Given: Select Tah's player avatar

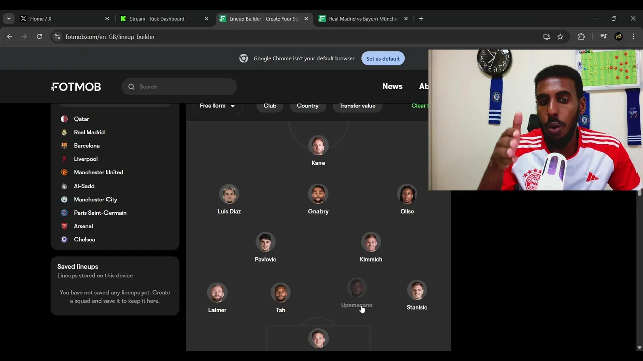Looking at the screenshot, I should click(280, 293).
